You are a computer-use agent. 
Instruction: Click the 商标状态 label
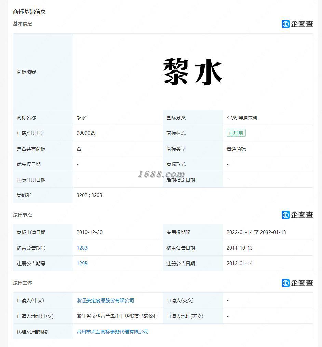point(176,133)
